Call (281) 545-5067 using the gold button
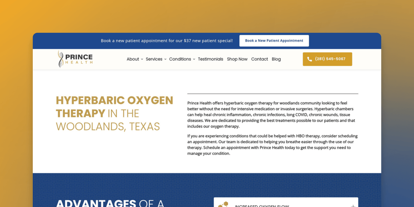The width and height of the screenshot is (414, 207). pyautogui.click(x=327, y=59)
